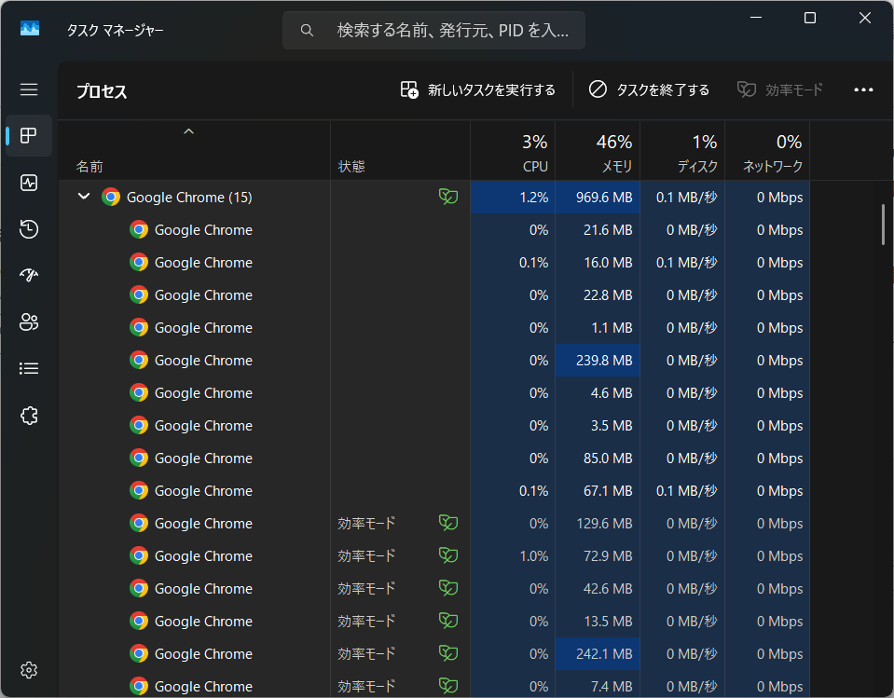Click the Chrome icon in the 239.8 MB row
The width and height of the screenshot is (894, 698).
pos(139,360)
